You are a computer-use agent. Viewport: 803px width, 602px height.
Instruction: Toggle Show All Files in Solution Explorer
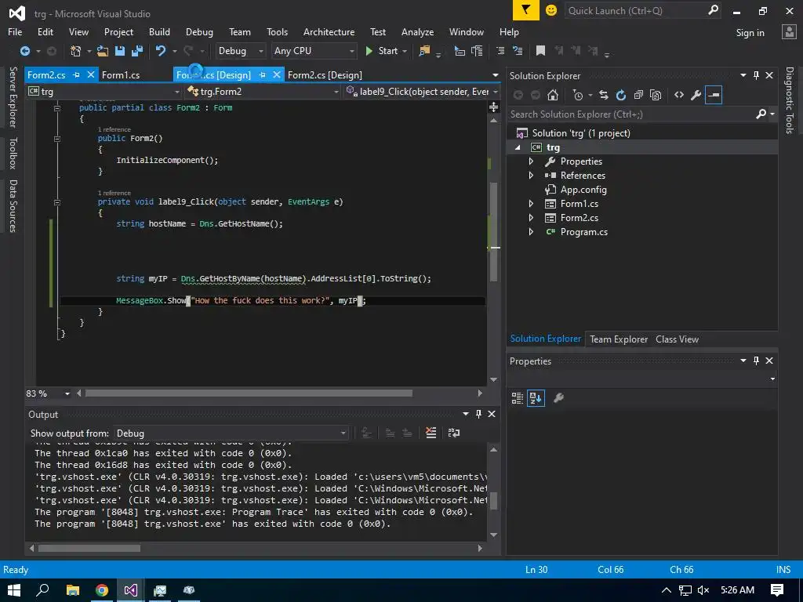click(656, 95)
